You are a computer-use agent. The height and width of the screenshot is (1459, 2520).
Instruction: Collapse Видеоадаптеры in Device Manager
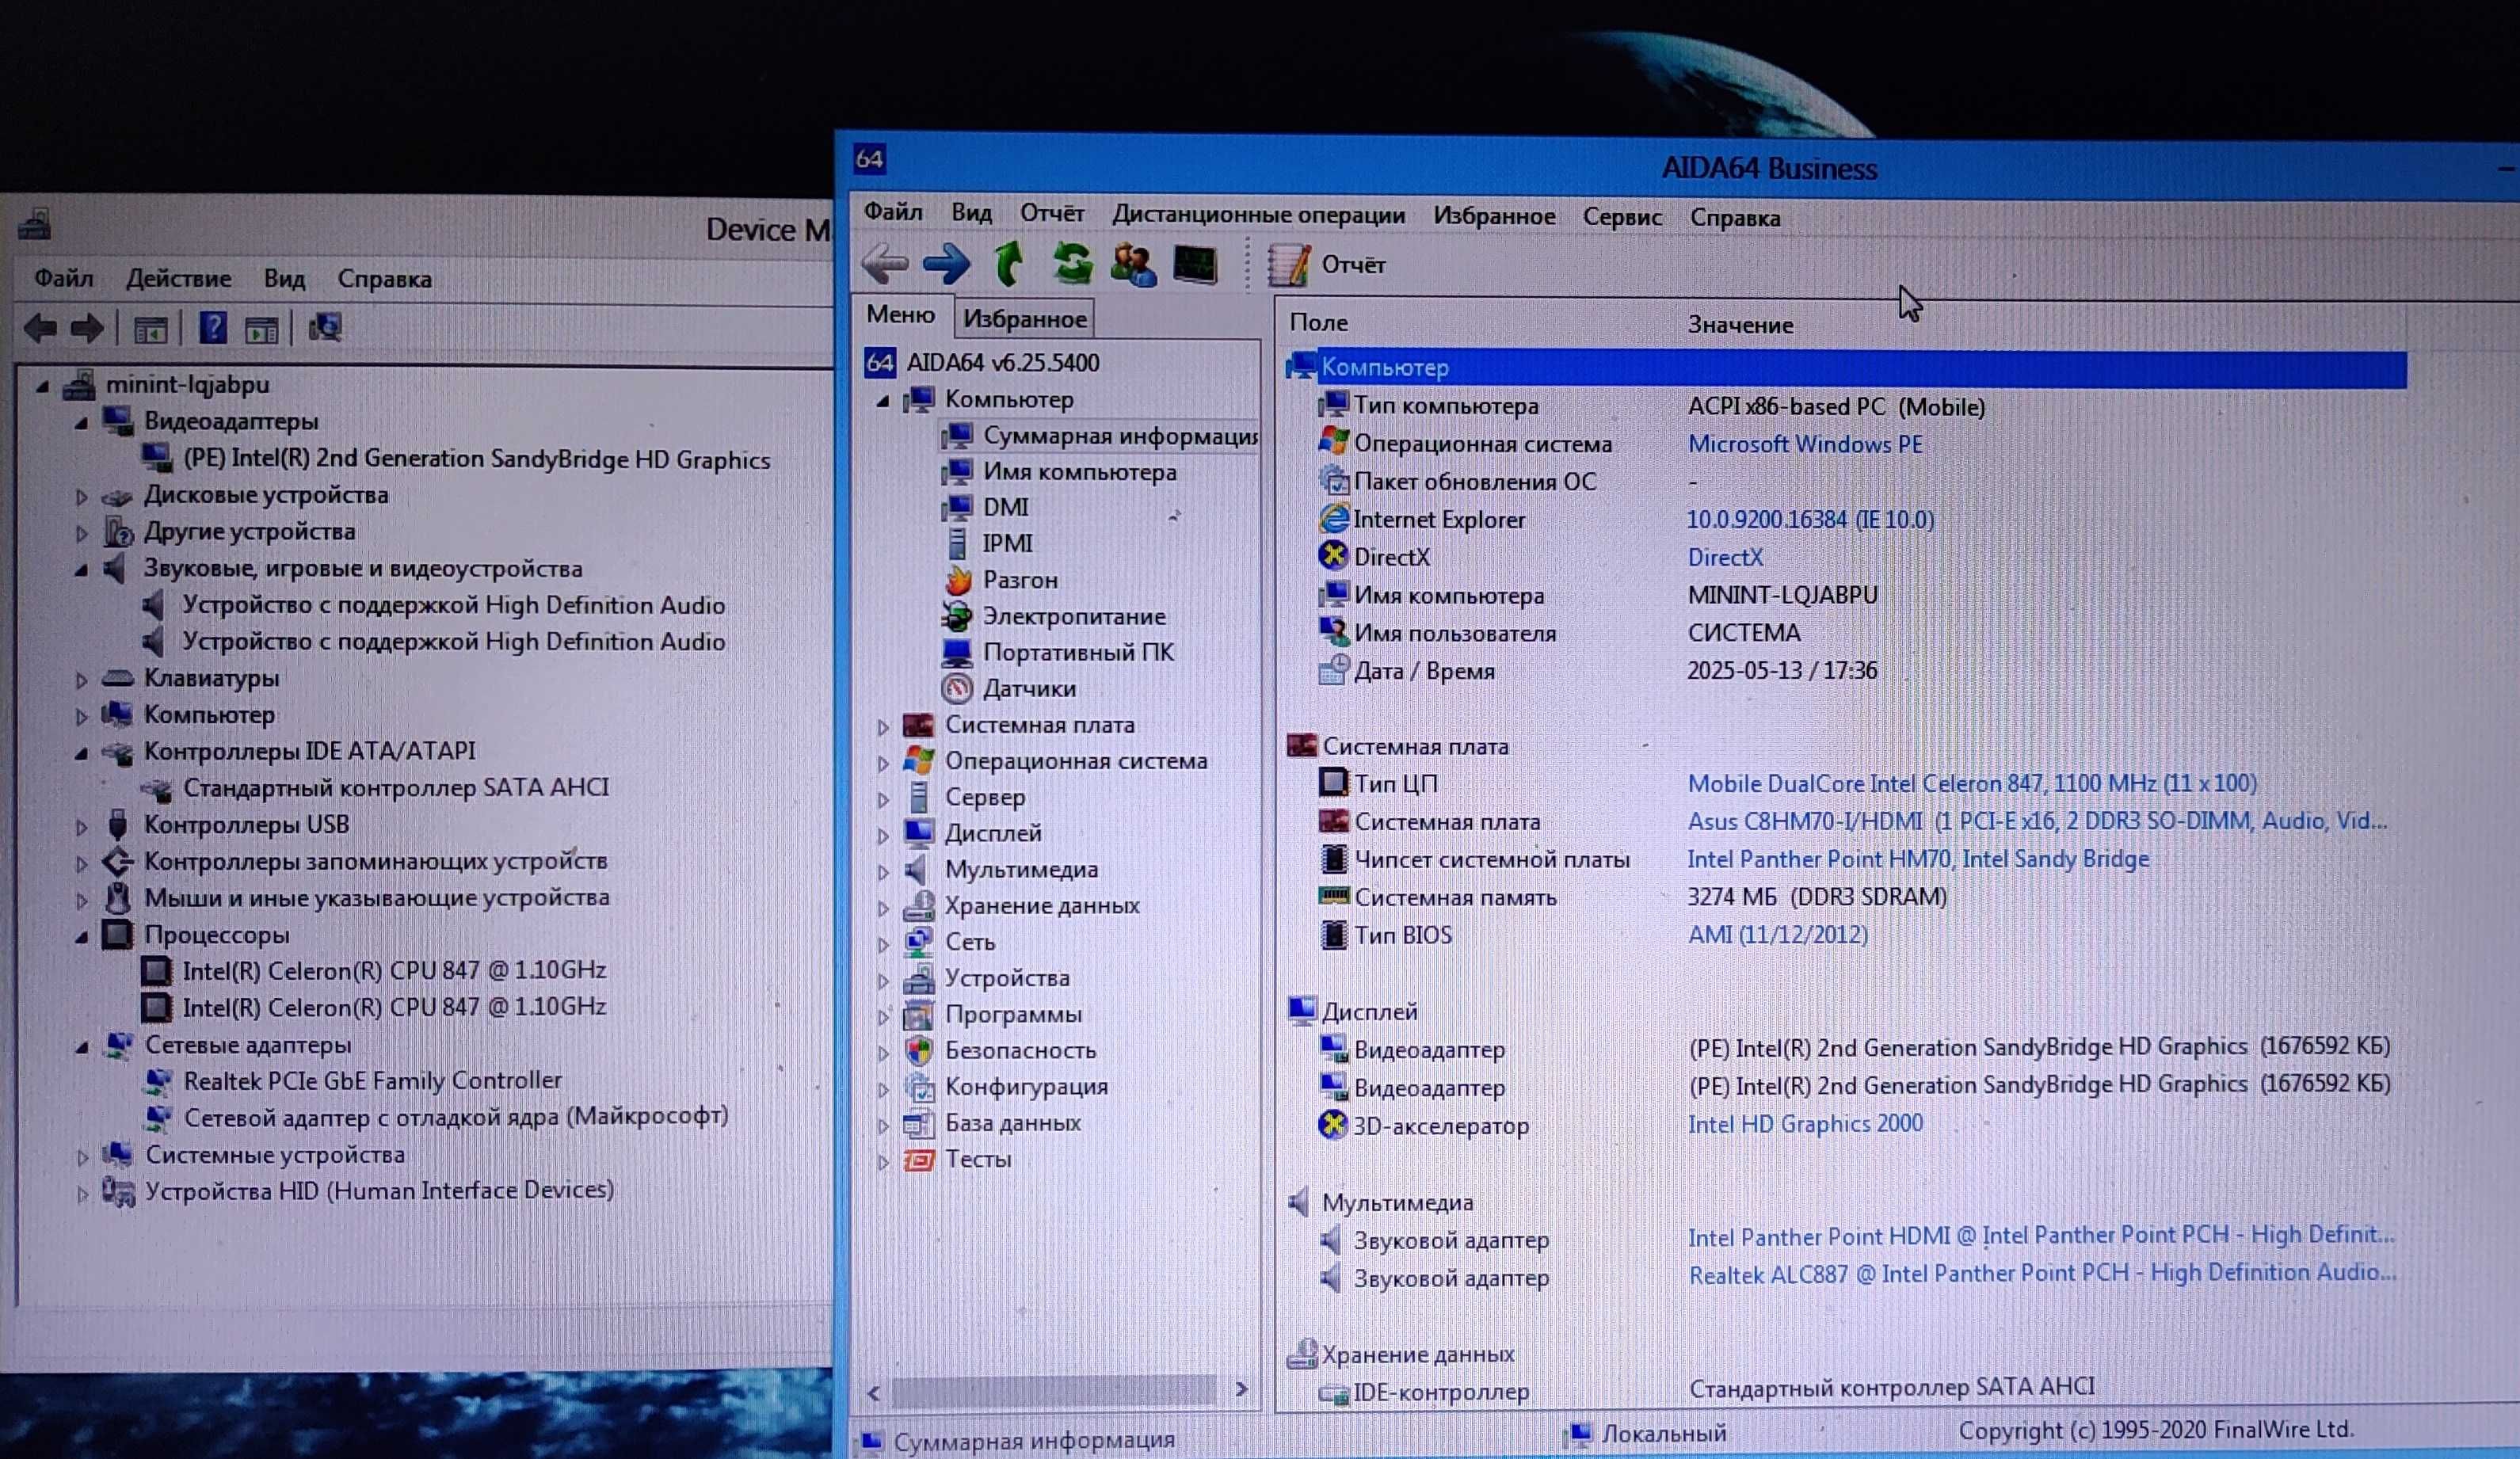tap(82, 423)
